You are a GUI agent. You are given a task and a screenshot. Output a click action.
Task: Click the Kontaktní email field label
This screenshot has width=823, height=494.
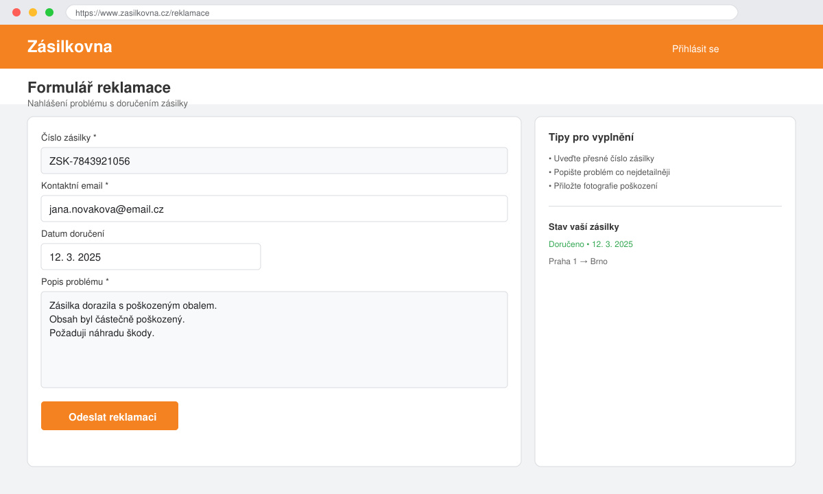point(75,186)
